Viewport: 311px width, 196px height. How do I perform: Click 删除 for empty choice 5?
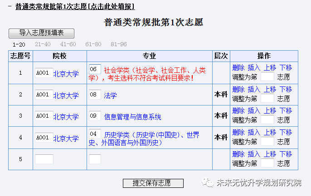pos(238,154)
